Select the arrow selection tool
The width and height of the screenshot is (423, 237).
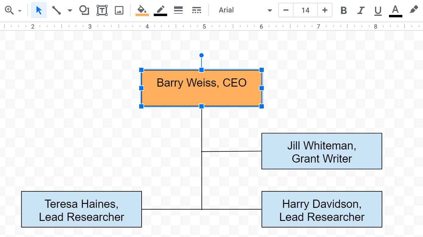(39, 10)
